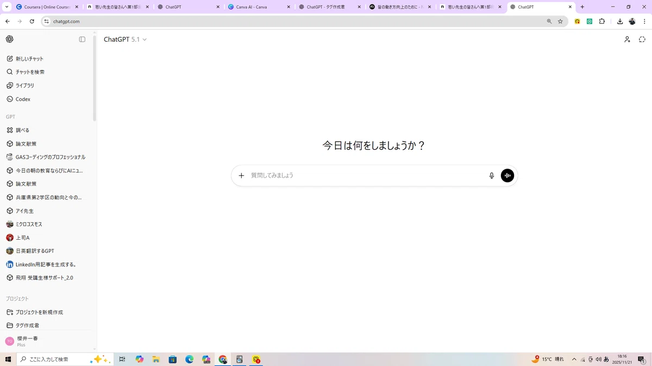Open the ChatGPT 5.1 model dropdown
This screenshot has height=366, width=652.
click(x=125, y=40)
